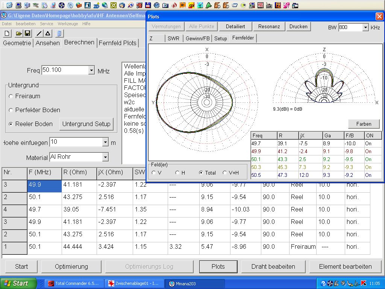
Task: Open the SWR tab in Plots
Action: pos(173,38)
